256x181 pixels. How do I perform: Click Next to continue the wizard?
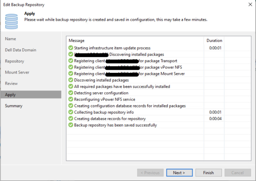179,173
